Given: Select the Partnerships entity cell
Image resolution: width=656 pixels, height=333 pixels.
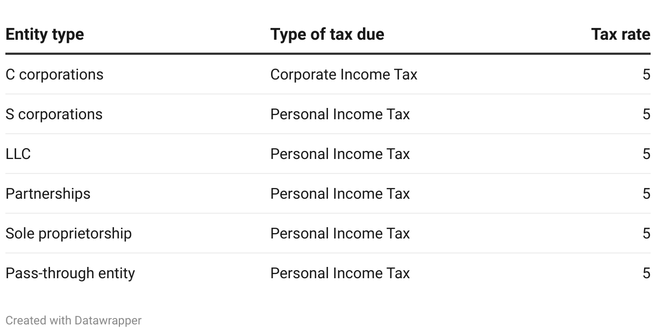Looking at the screenshot, I should [48, 193].
